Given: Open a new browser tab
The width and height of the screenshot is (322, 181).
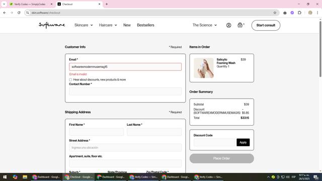Looking at the screenshot, I should [107, 4].
